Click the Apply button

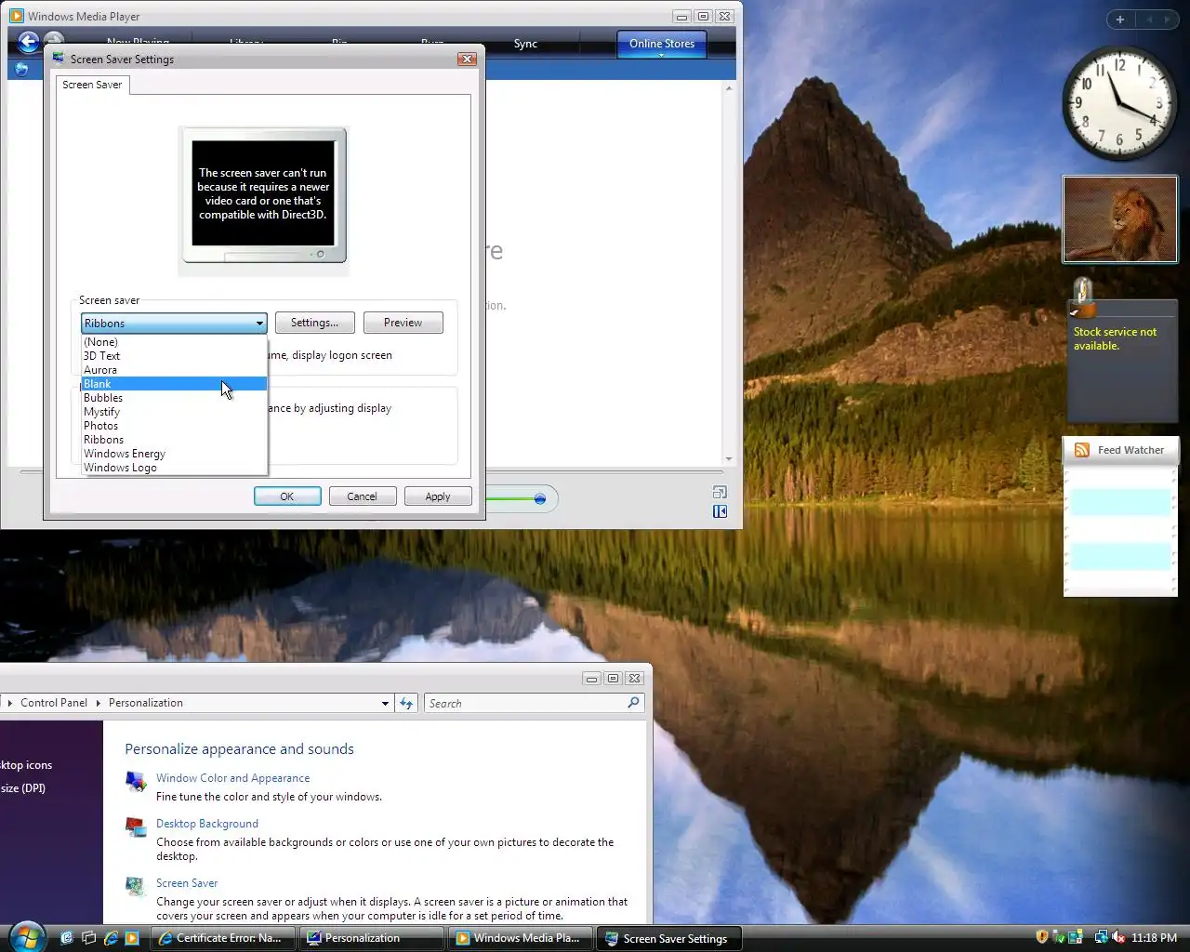(438, 496)
